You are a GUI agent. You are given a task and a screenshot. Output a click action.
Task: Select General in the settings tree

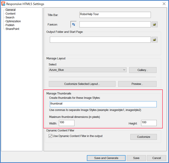pos(10,10)
